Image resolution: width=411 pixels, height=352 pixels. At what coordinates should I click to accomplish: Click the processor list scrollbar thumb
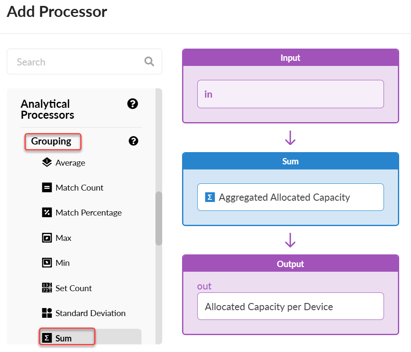pos(159,218)
